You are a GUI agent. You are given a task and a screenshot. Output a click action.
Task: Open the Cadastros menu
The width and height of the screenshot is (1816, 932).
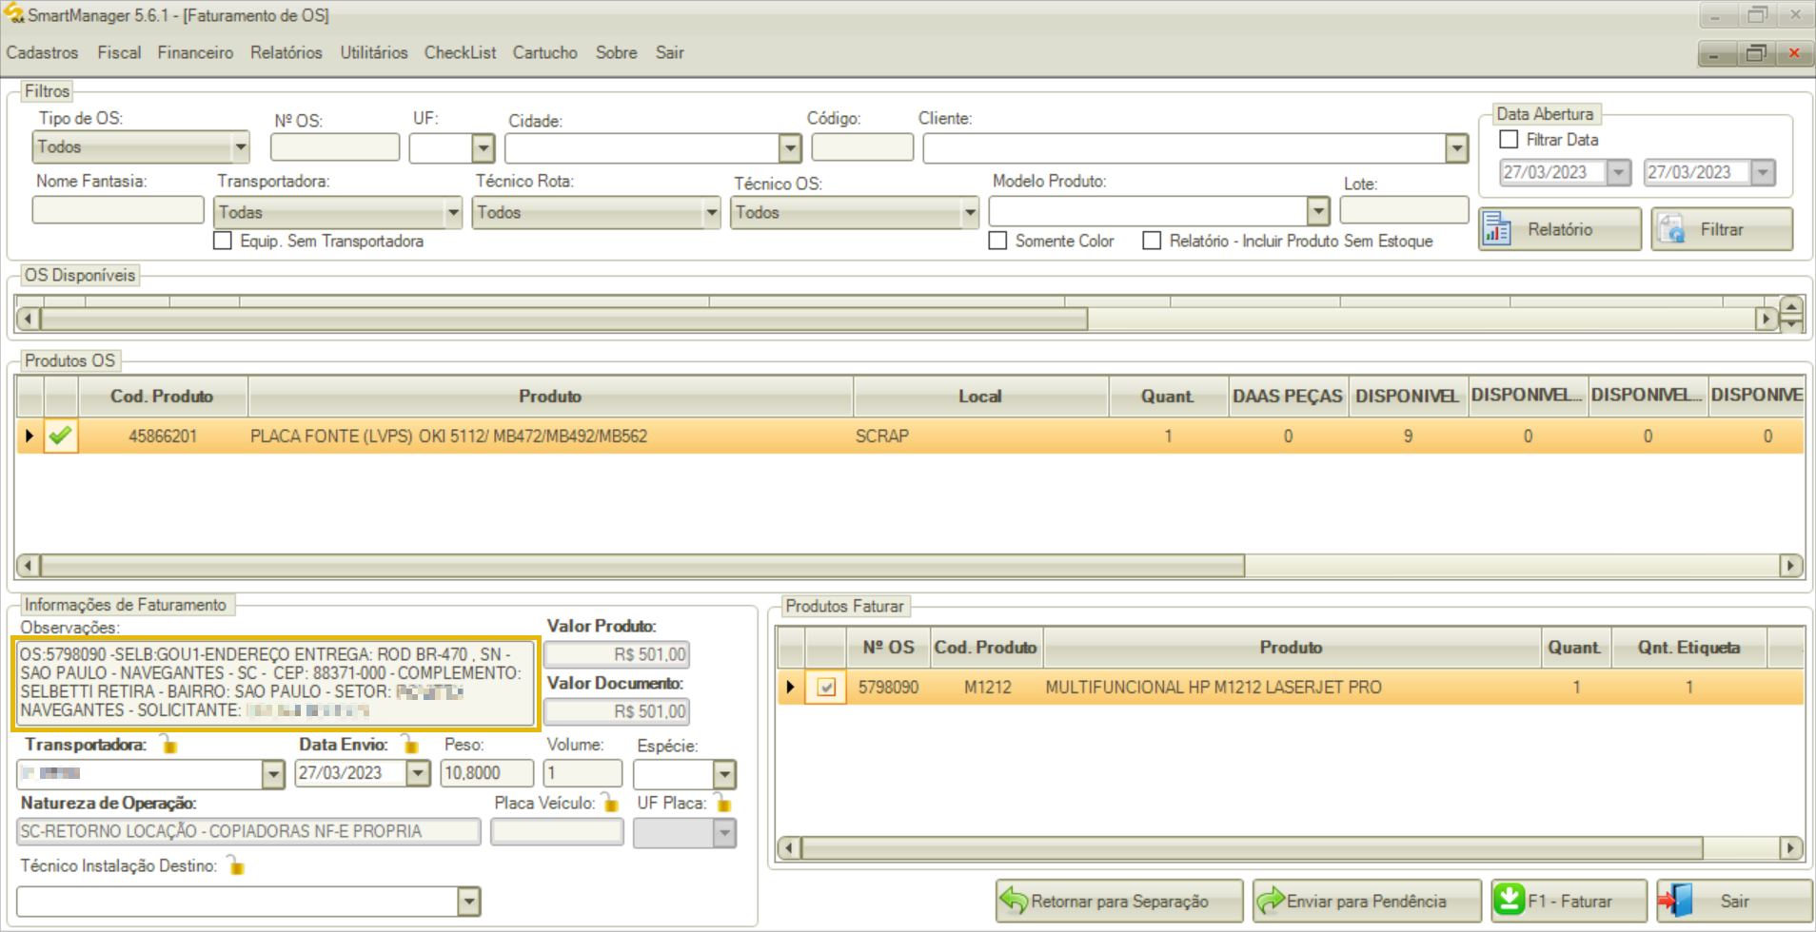pos(42,52)
